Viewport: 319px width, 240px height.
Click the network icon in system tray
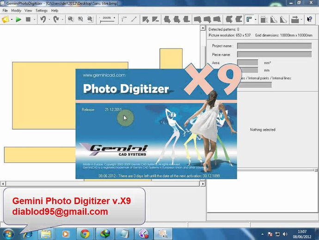coord(277,234)
